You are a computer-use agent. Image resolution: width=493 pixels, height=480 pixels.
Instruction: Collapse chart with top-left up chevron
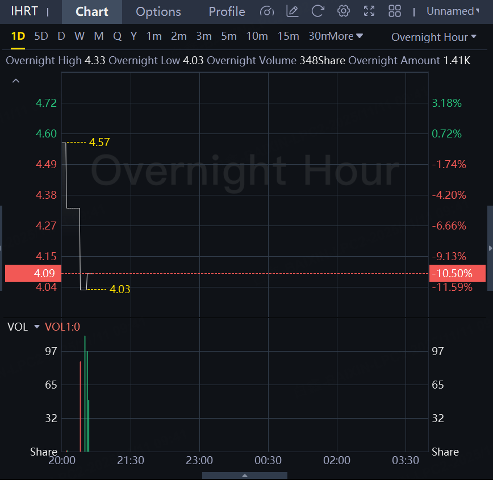coord(16,81)
